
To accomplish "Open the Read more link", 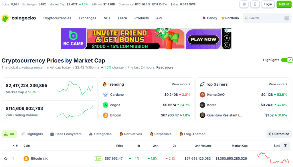I will 165,68.
